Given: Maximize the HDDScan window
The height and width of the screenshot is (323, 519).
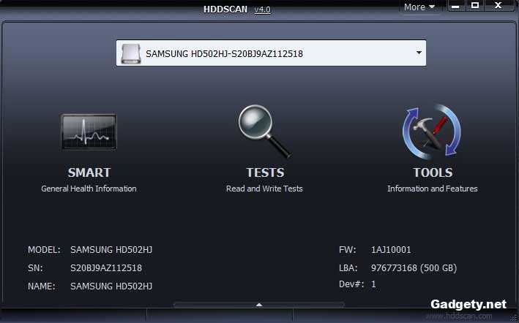Looking at the screenshot, I should [x=475, y=7].
